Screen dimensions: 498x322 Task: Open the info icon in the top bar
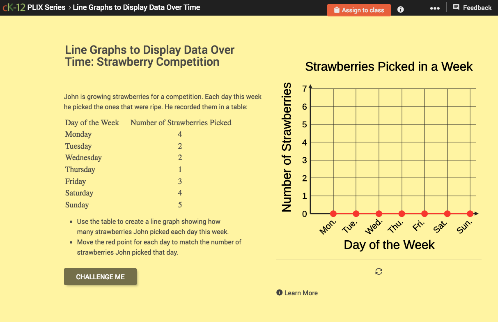400,9
